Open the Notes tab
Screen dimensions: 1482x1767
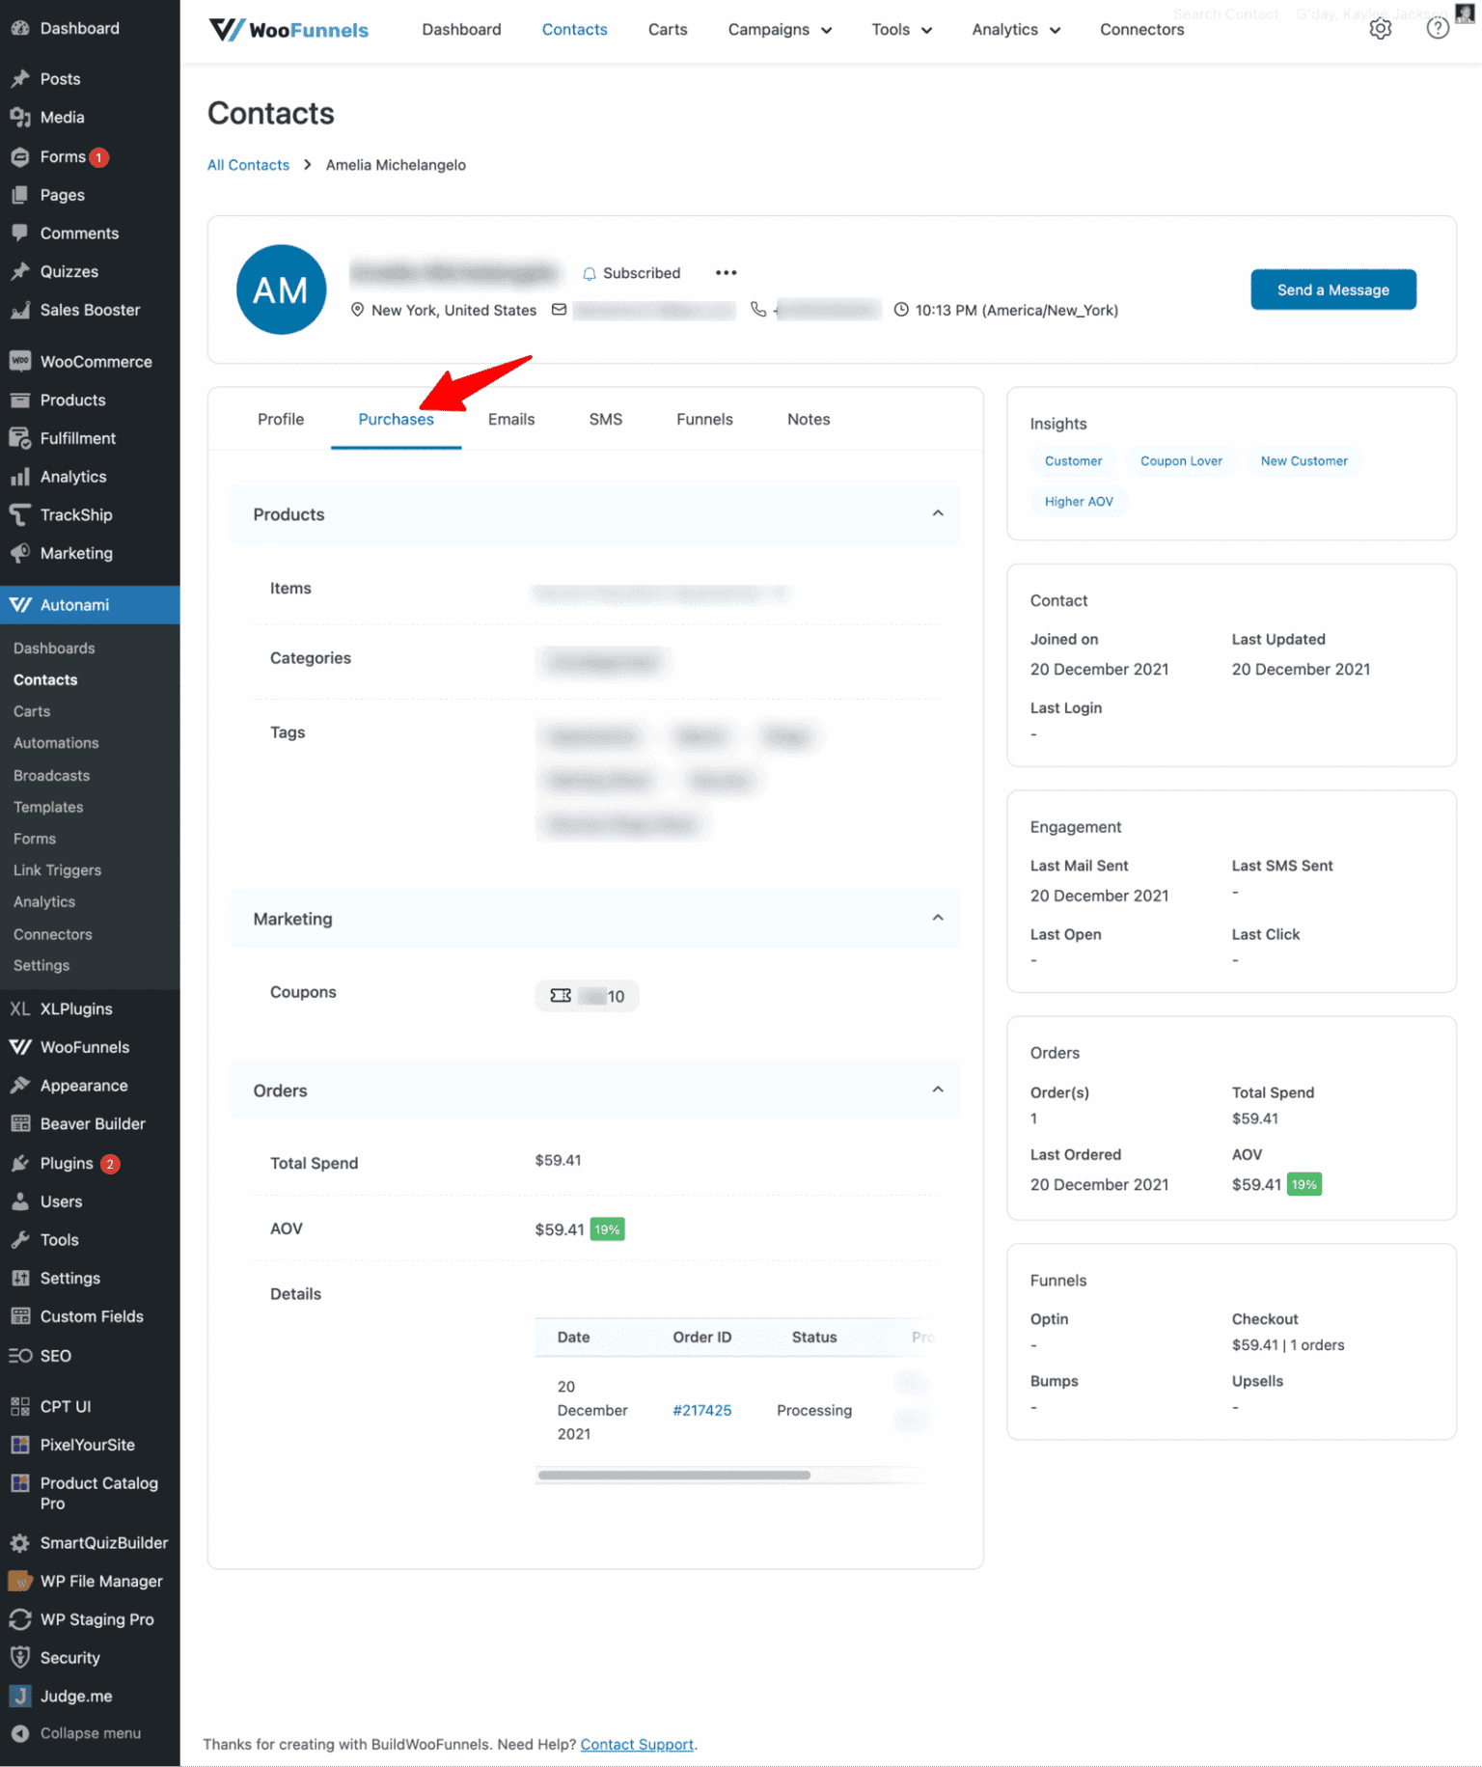[x=809, y=420]
